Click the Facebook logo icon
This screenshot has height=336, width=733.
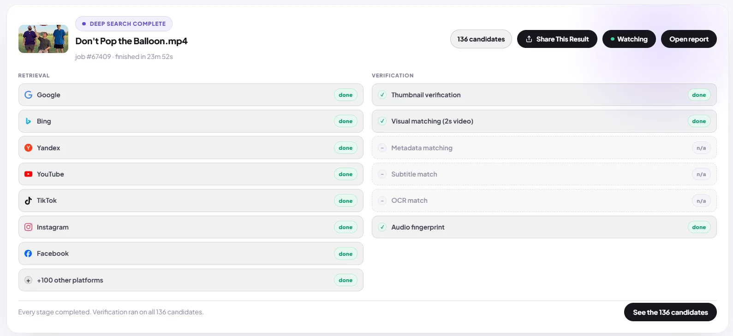pos(28,253)
